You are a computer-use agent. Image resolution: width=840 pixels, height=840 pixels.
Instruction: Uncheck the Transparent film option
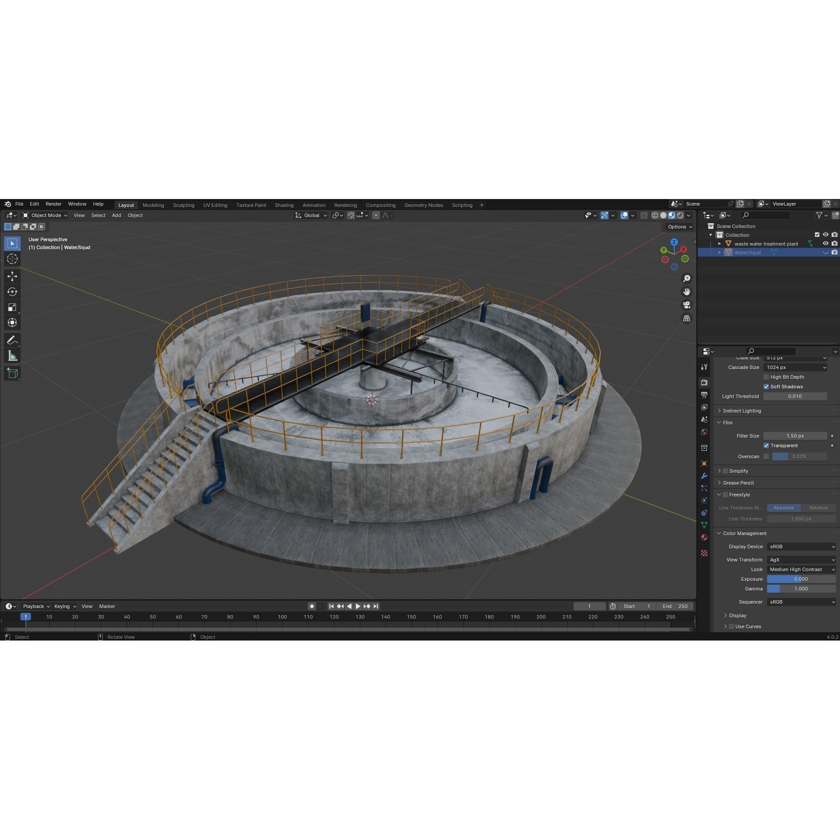tap(767, 445)
